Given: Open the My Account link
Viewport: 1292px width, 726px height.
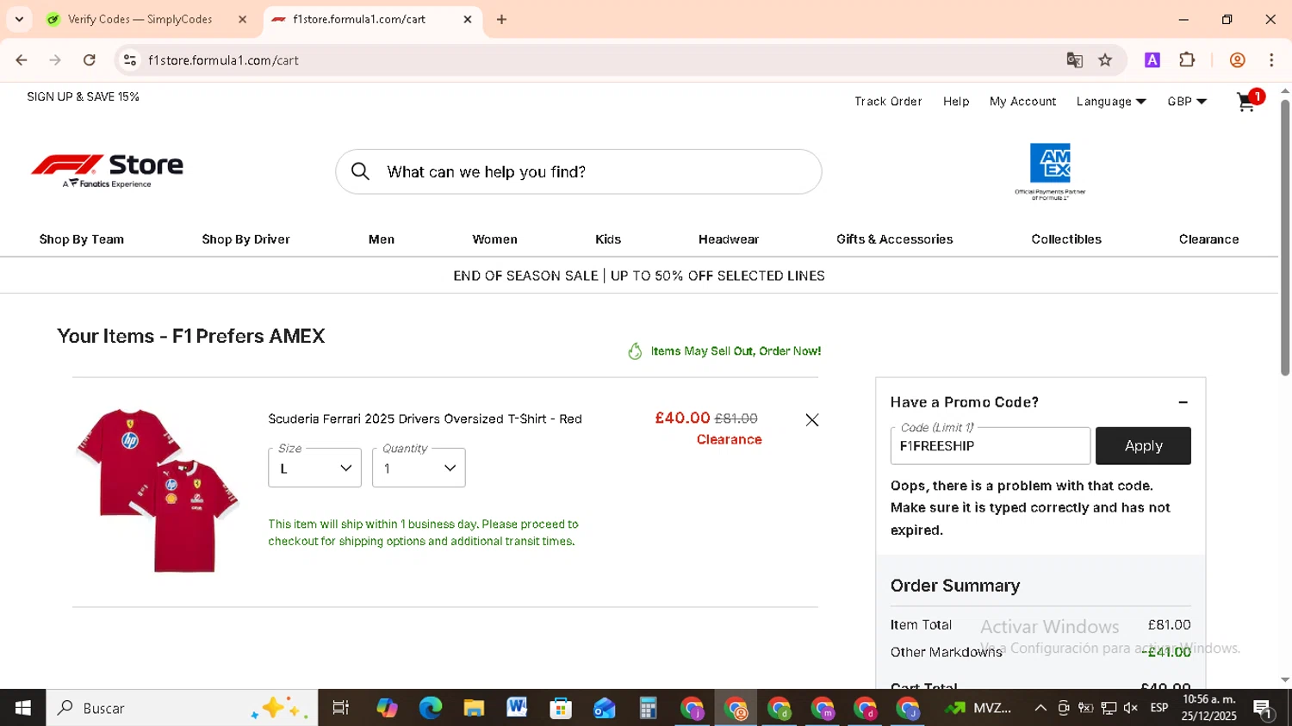Looking at the screenshot, I should (1022, 102).
